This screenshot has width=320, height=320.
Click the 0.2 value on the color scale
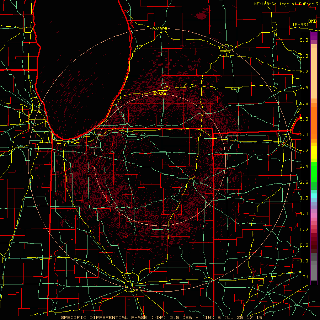coord(304,229)
